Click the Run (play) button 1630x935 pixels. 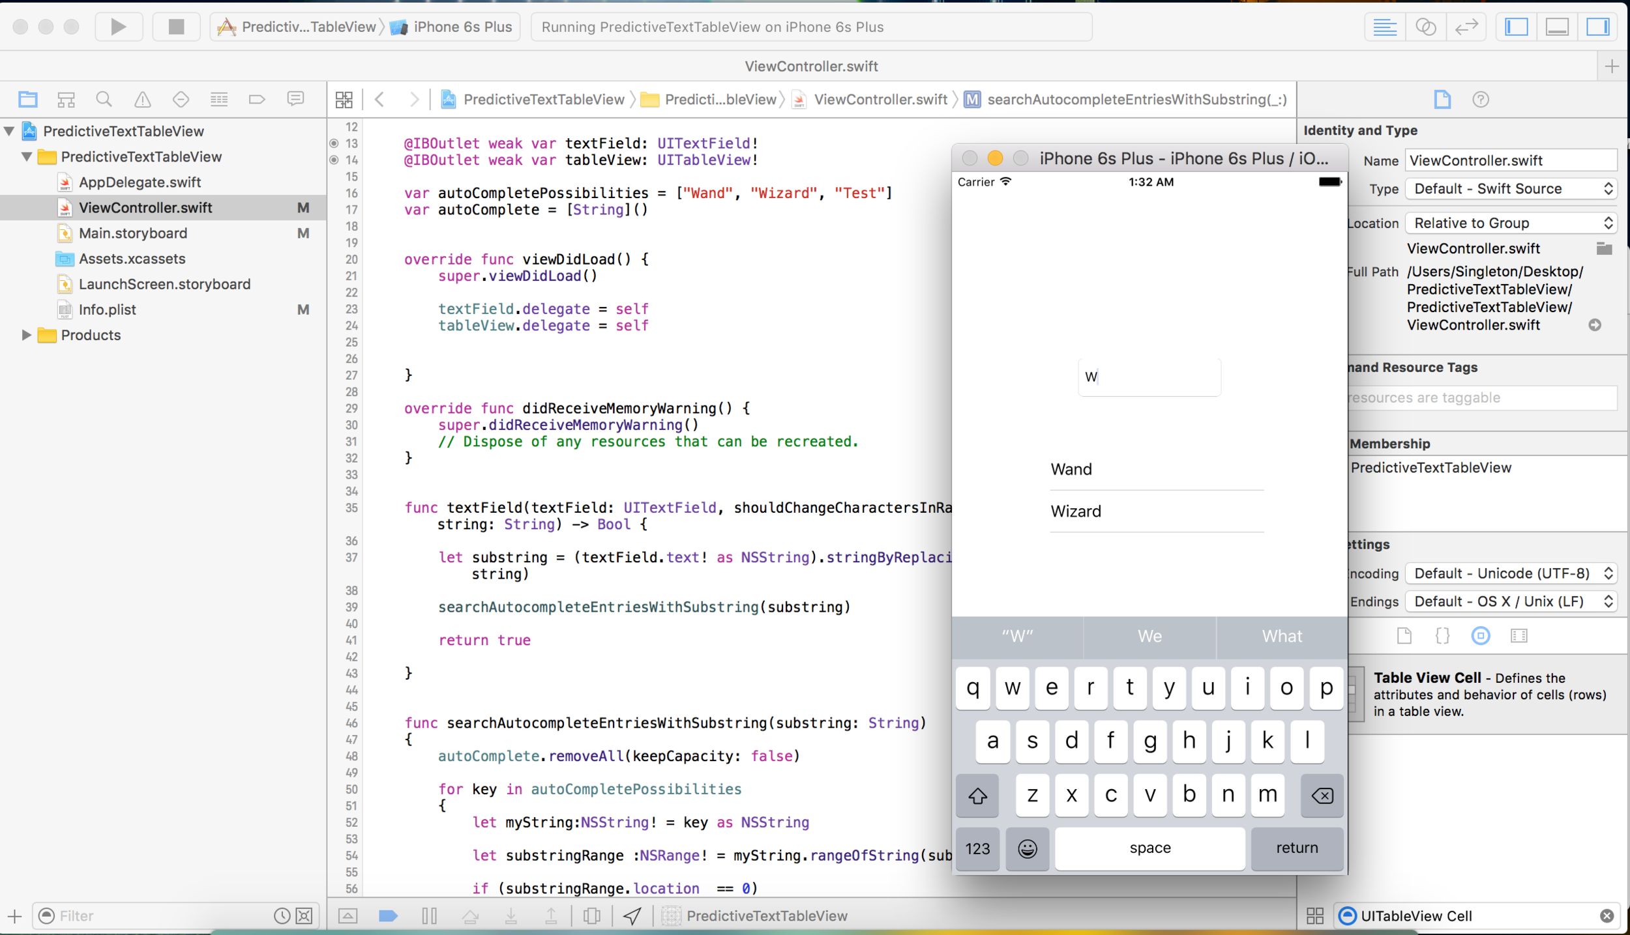(x=118, y=27)
